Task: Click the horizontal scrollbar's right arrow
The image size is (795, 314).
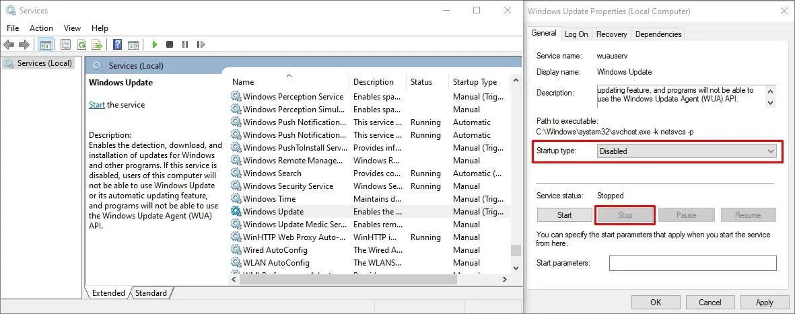Action: click(x=504, y=279)
